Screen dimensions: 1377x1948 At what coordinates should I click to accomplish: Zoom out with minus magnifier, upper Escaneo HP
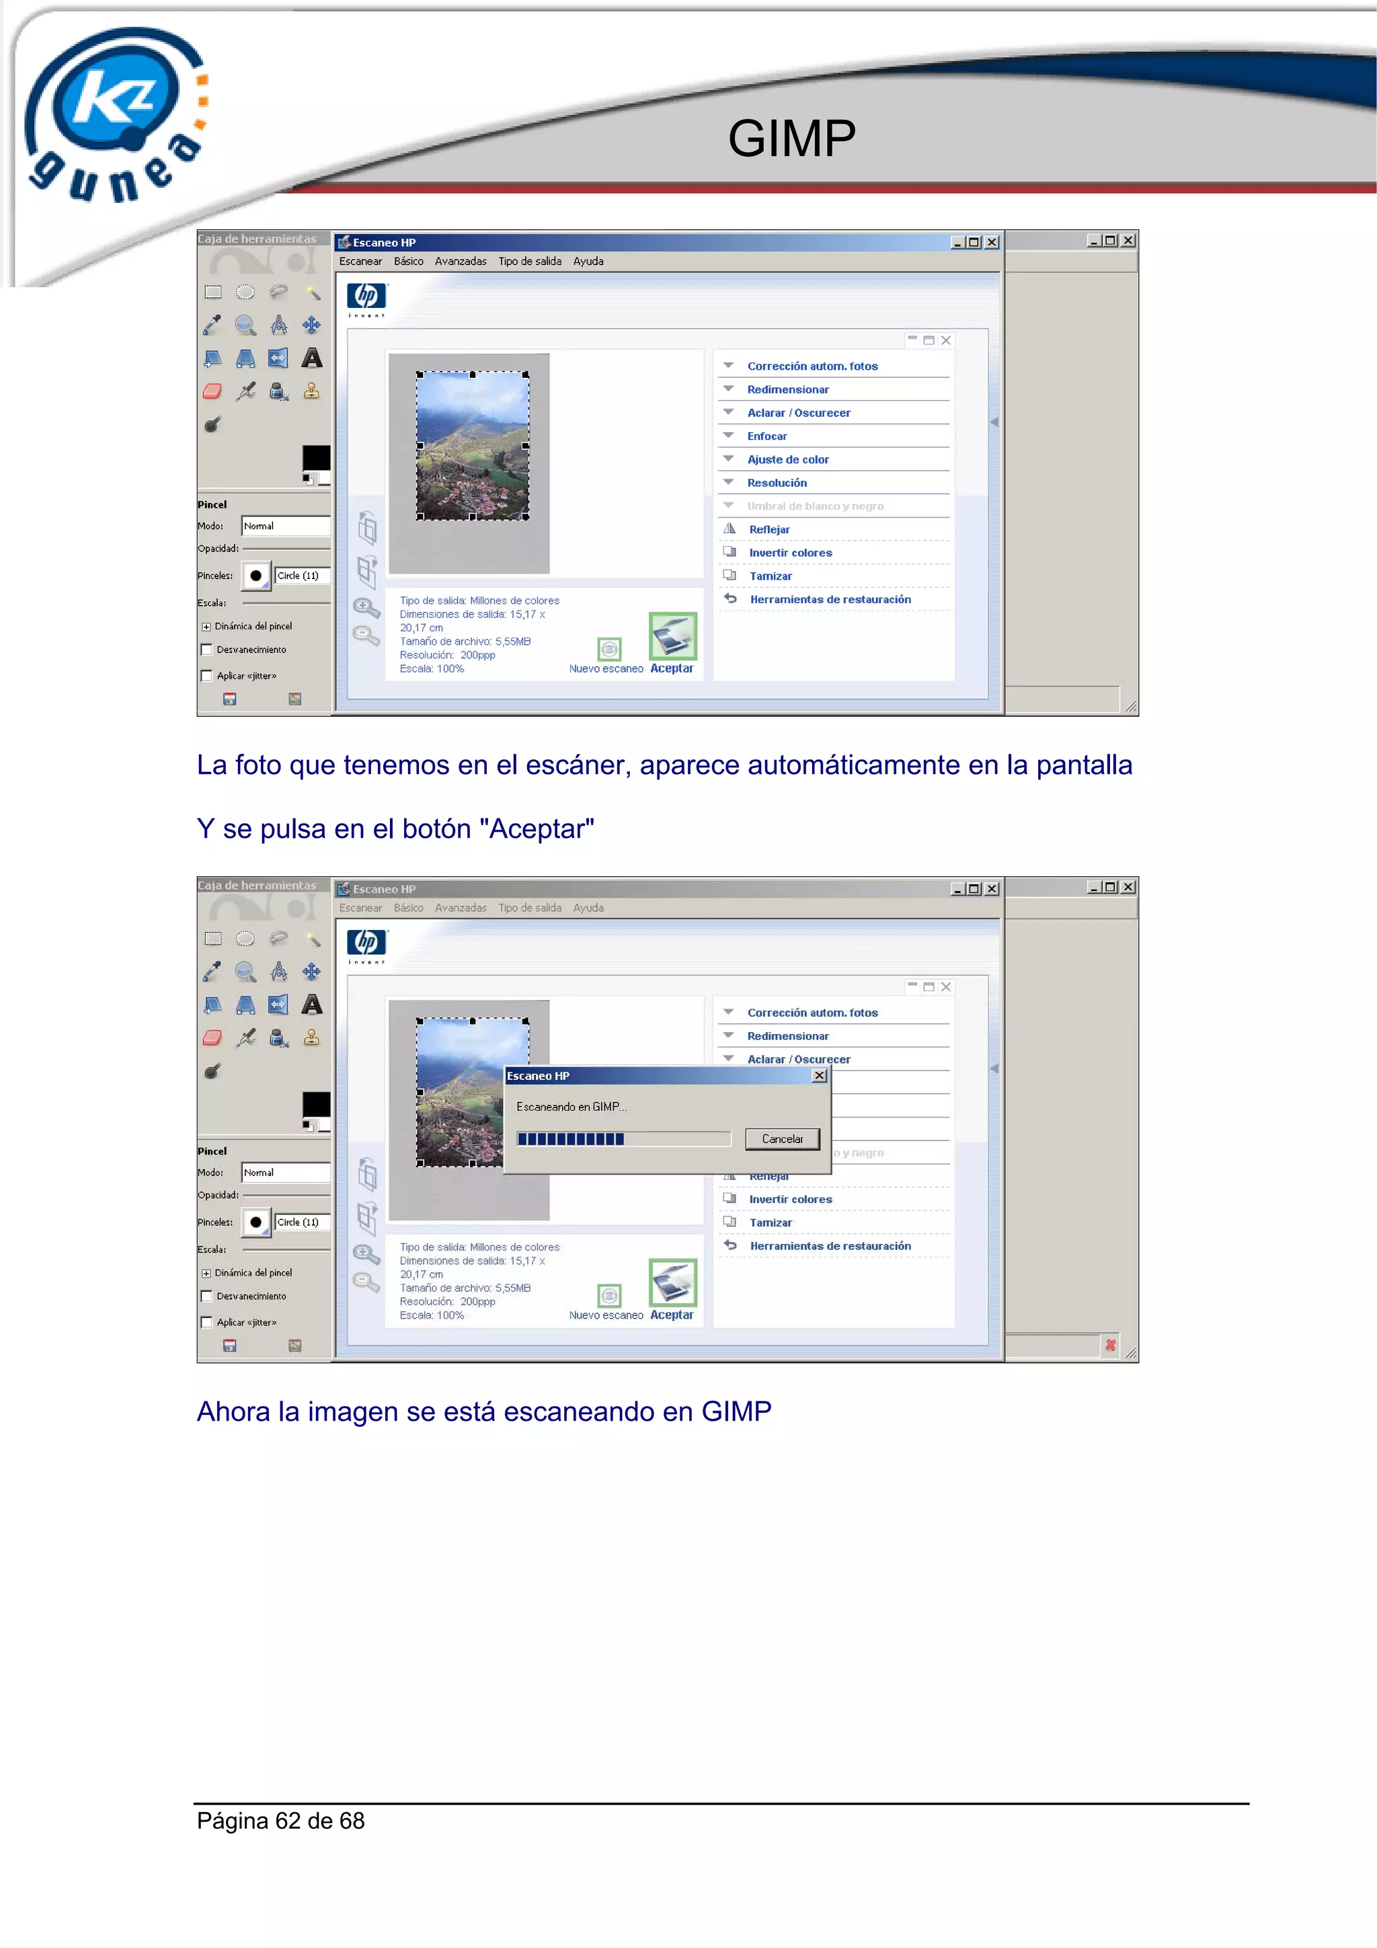click(x=366, y=635)
